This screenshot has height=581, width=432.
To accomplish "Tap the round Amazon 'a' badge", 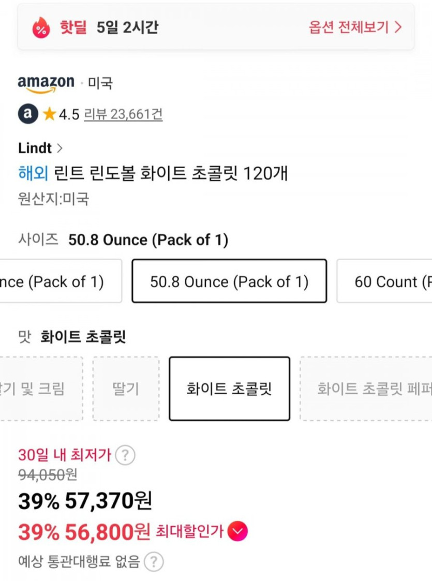I will [x=28, y=114].
